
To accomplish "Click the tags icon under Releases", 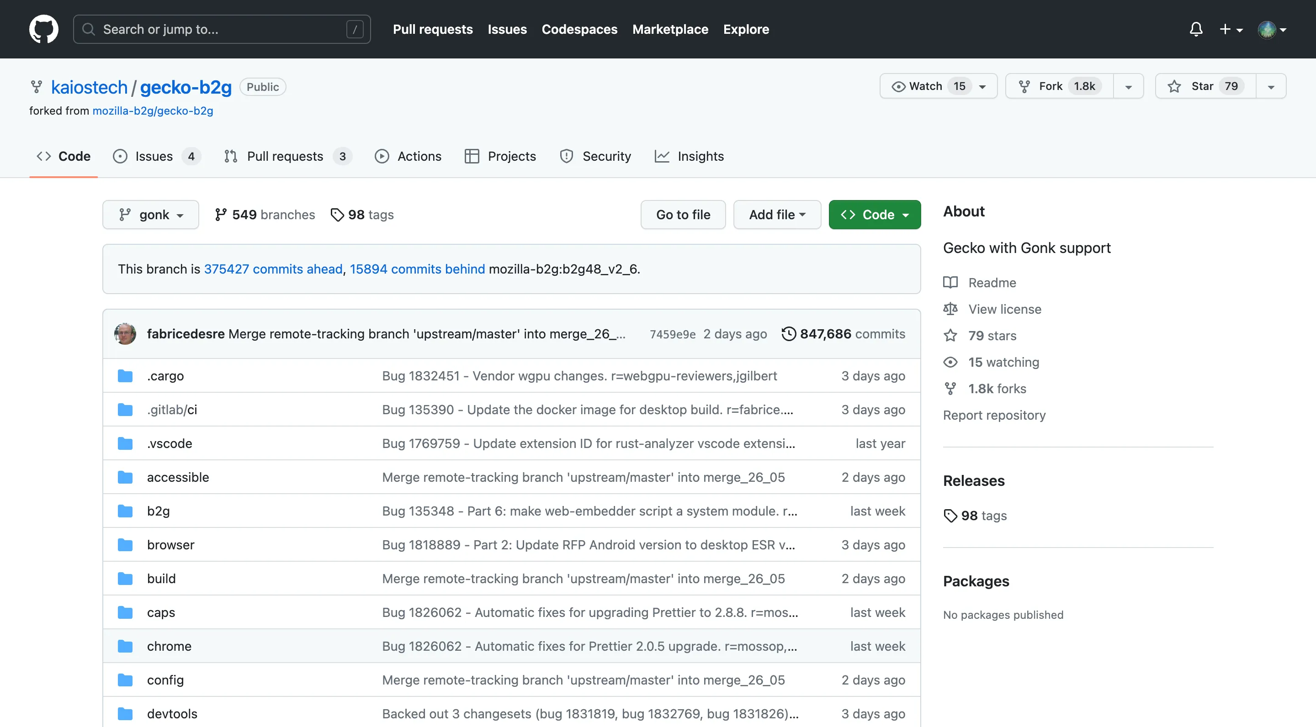I will [x=950, y=516].
